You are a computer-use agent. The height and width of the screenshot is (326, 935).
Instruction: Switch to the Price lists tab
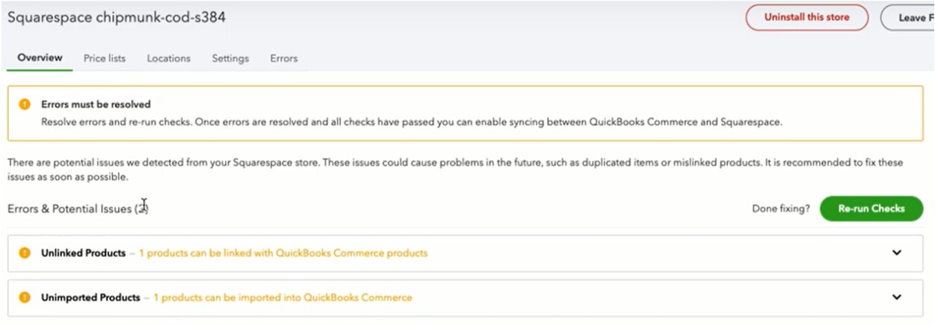105,58
